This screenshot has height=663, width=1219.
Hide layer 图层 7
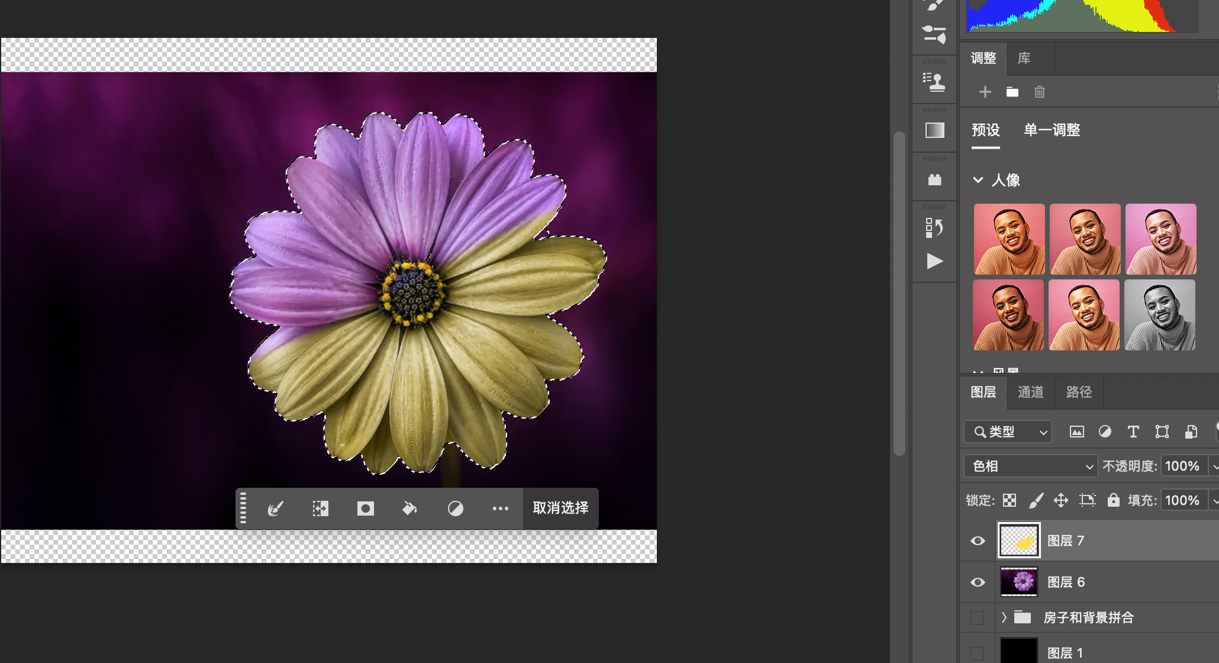click(x=978, y=540)
